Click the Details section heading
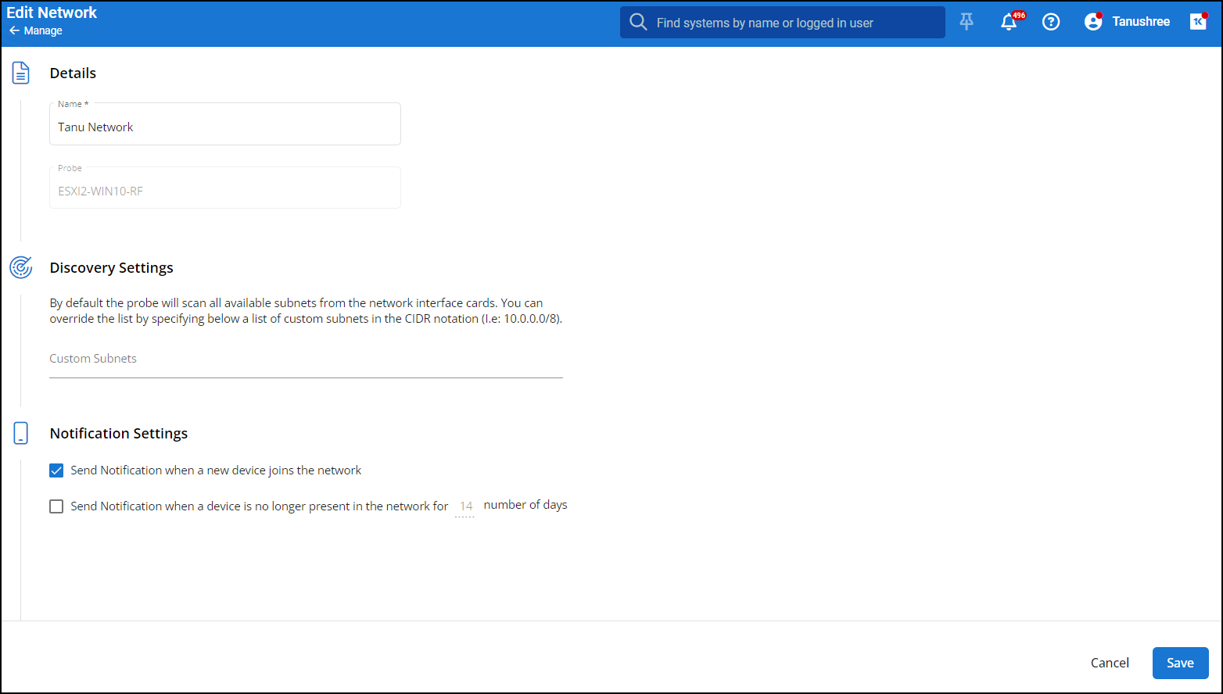Screen dimensions: 1223x694 coord(73,73)
